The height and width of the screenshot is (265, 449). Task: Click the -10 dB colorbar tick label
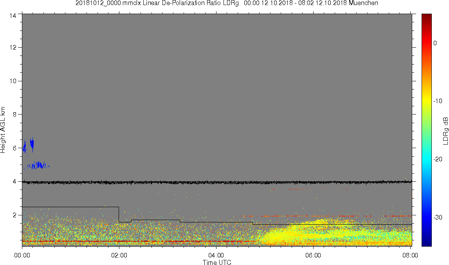coord(438,101)
